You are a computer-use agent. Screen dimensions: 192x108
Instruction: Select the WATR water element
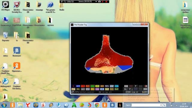pyautogui.click(x=78, y=86)
